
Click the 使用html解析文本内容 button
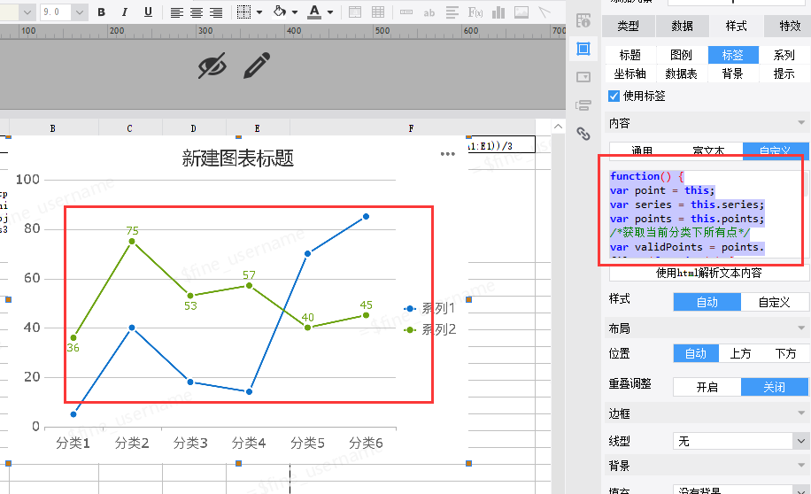click(708, 274)
